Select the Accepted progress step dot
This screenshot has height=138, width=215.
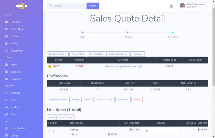click(172, 32)
